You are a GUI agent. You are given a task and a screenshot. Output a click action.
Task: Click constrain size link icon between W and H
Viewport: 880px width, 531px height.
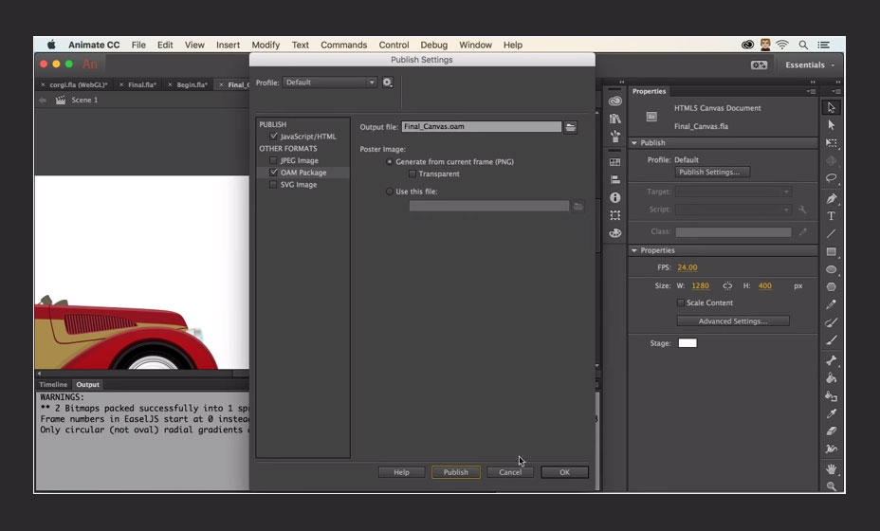click(x=727, y=285)
